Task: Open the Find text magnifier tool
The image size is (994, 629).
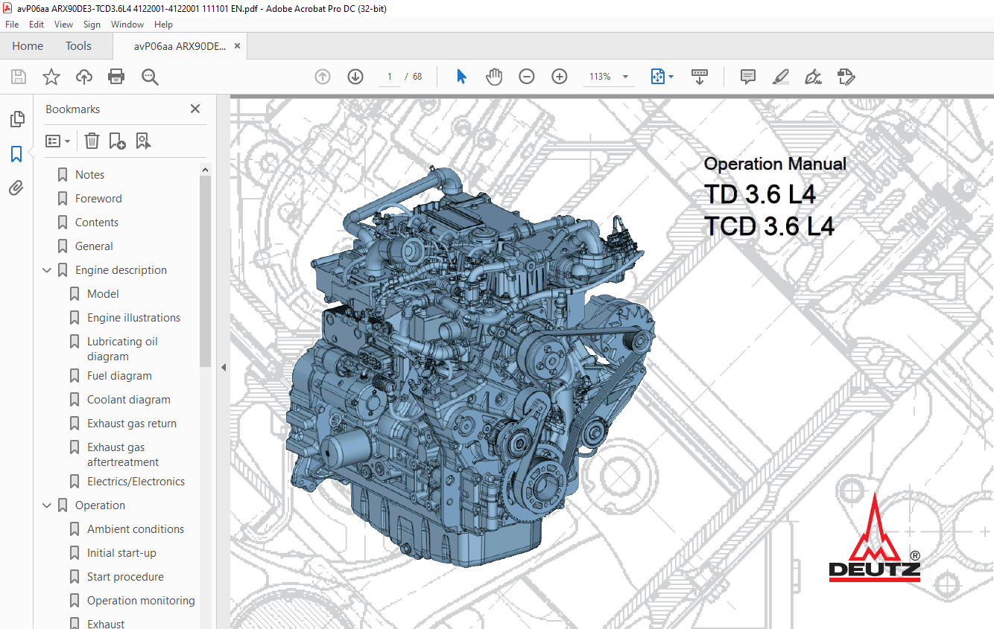Action: tap(150, 77)
